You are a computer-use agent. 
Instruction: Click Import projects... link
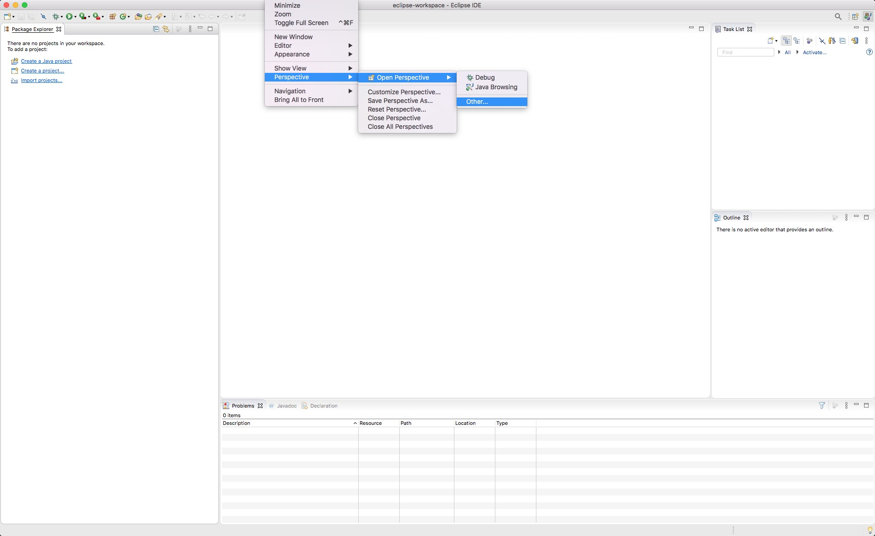[x=41, y=80]
